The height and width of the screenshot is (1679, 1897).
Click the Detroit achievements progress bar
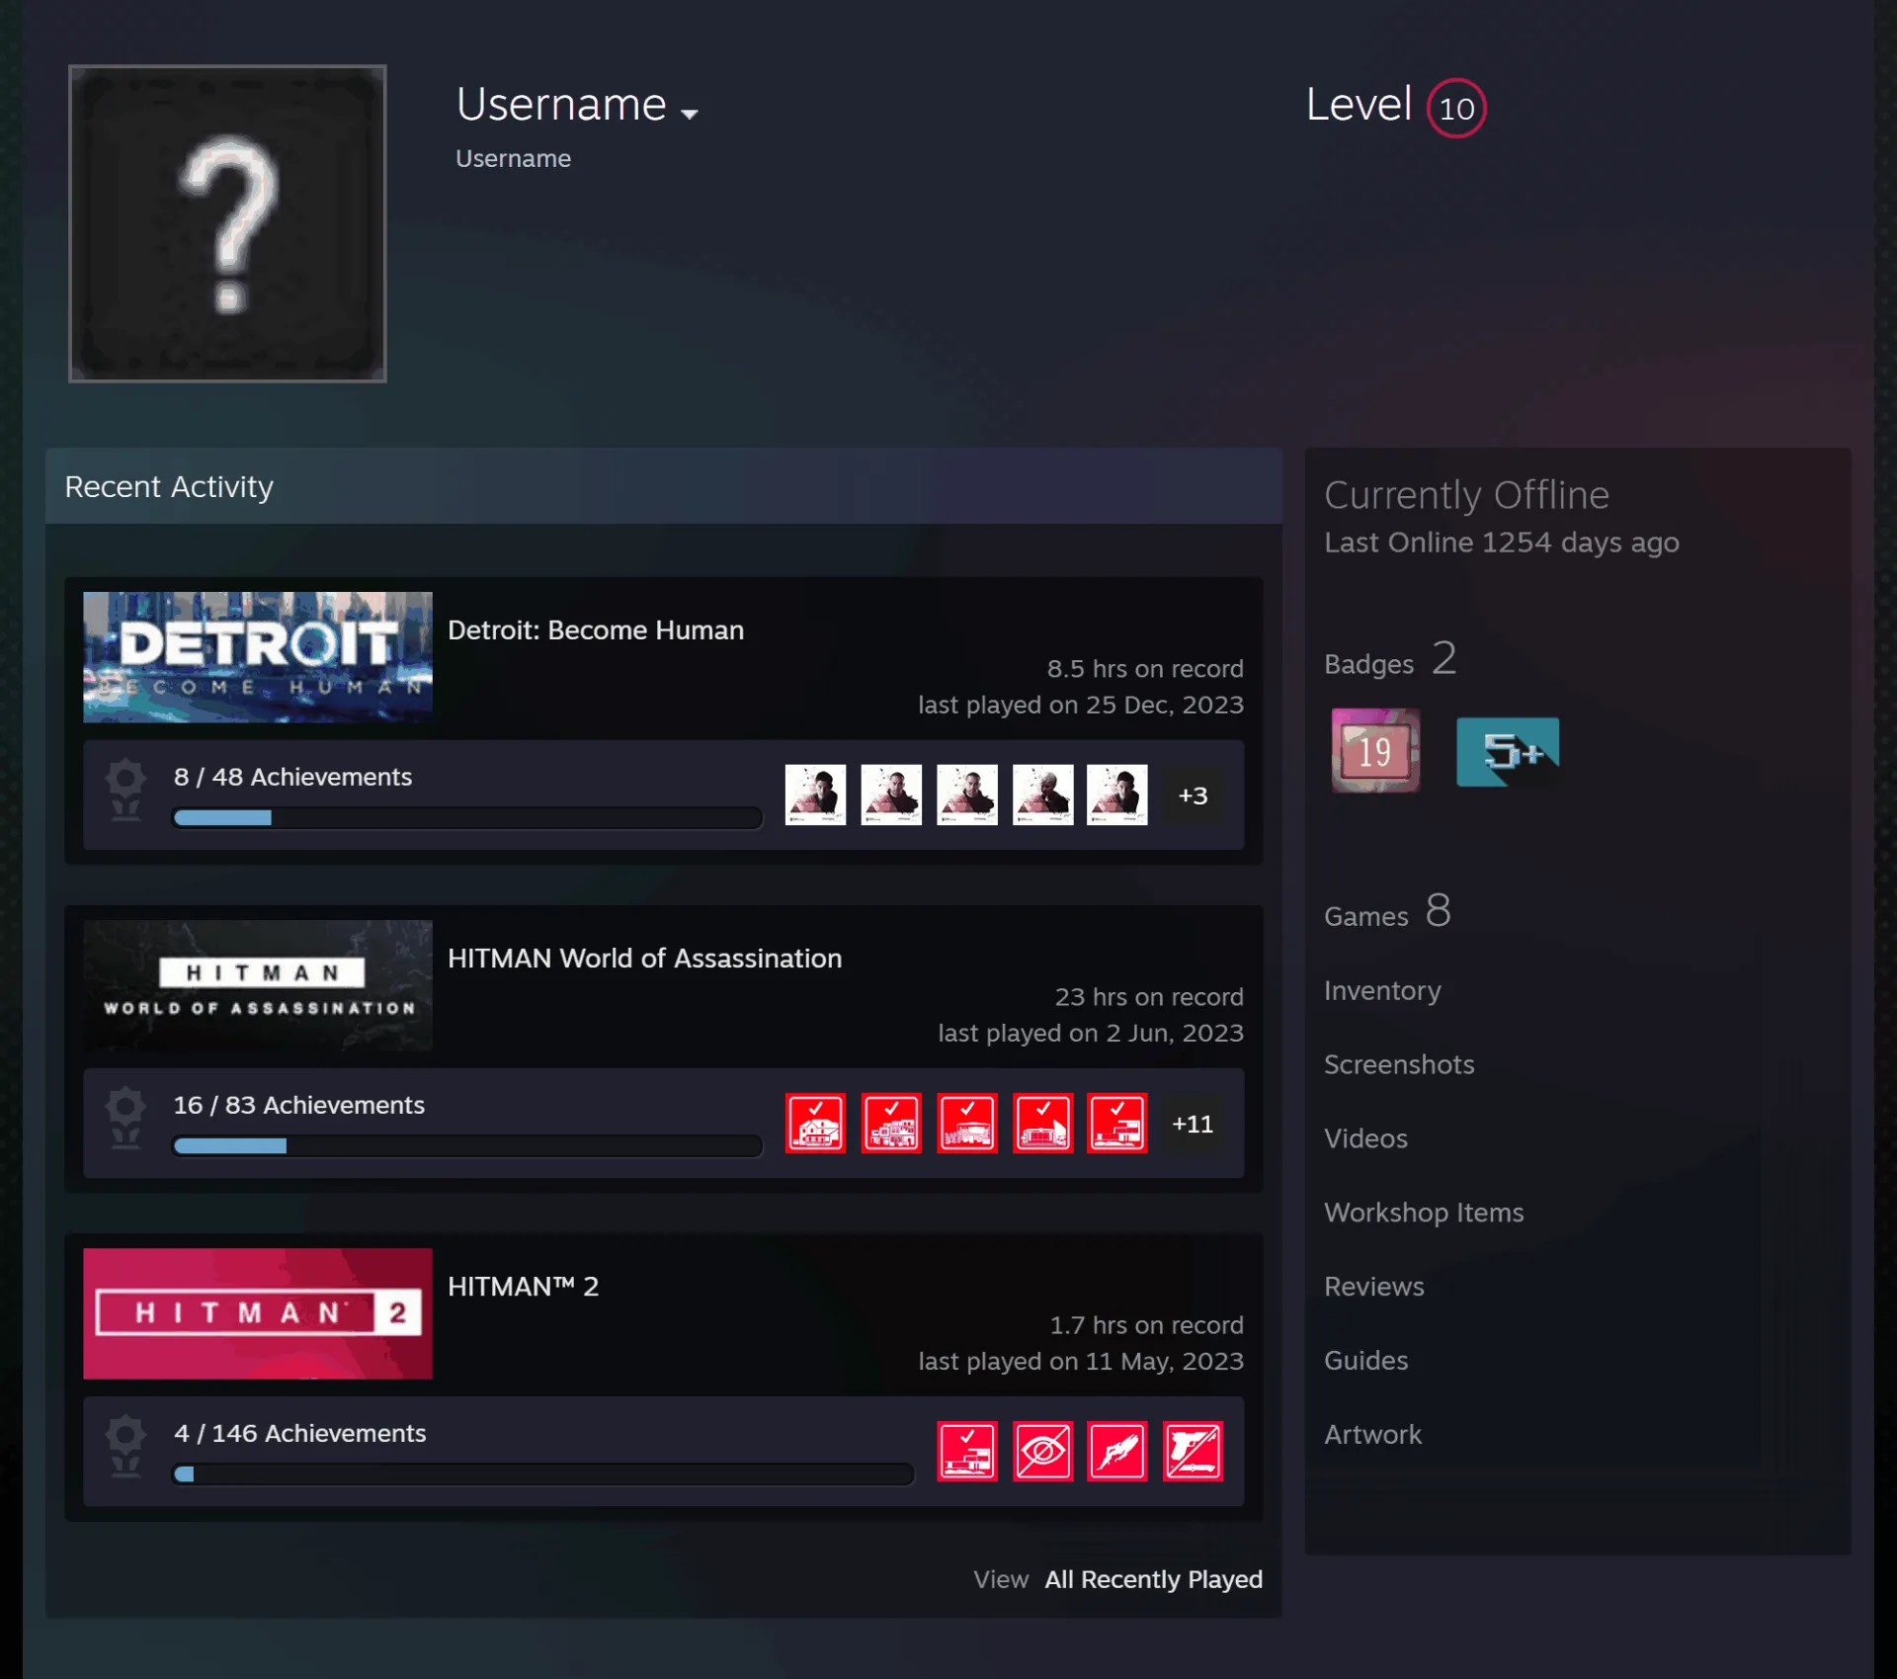click(x=467, y=817)
